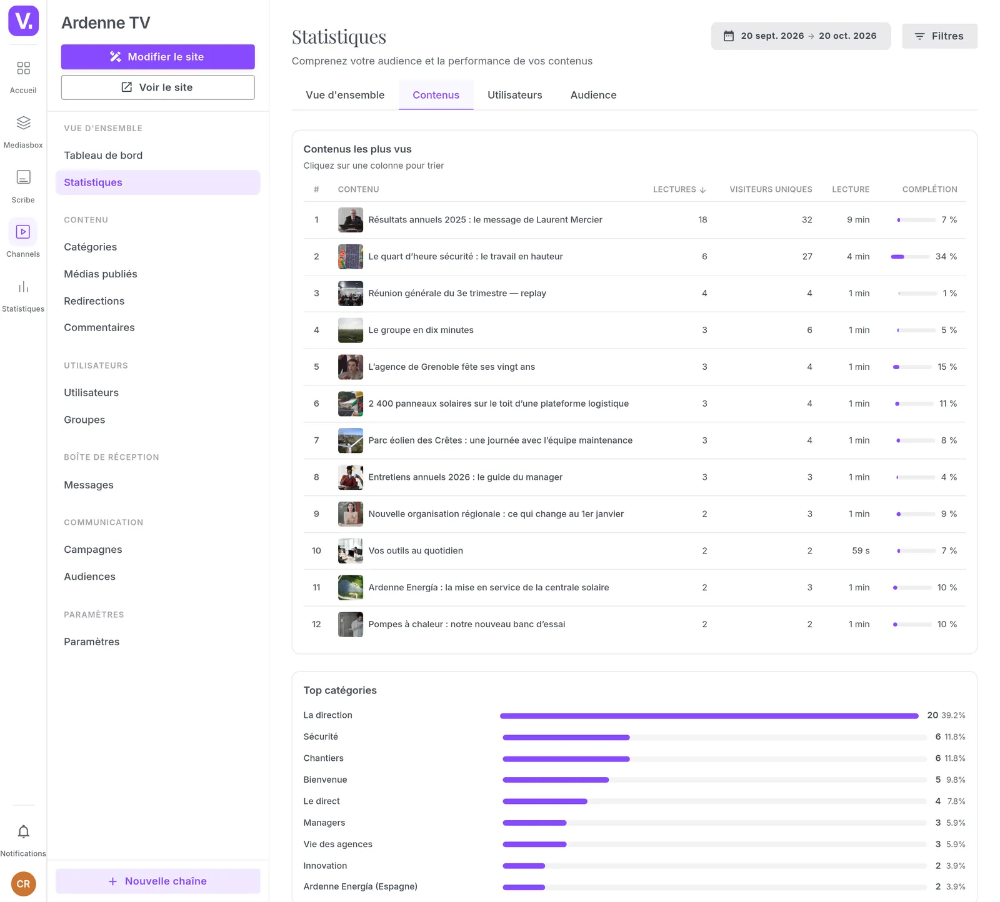Click the Modifier le site button
The width and height of the screenshot is (1000, 902).
[157, 57]
